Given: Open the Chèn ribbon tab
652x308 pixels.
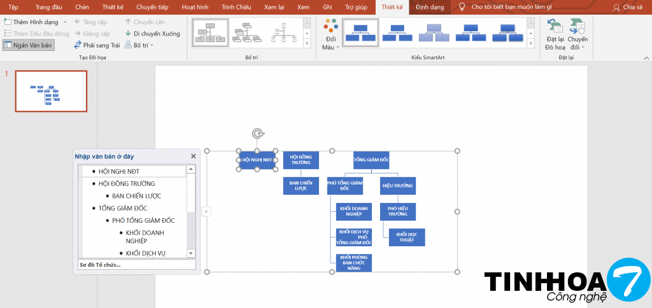Looking at the screenshot, I should 82,7.
